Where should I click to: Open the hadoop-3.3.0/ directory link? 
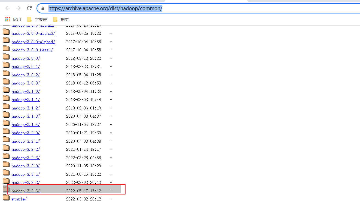click(26, 166)
